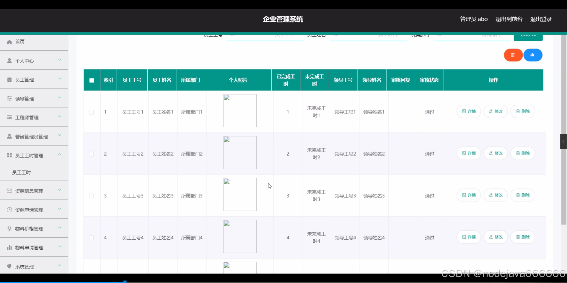Click the person icon beside 个人中心
The image size is (567, 283).
tap(9, 61)
